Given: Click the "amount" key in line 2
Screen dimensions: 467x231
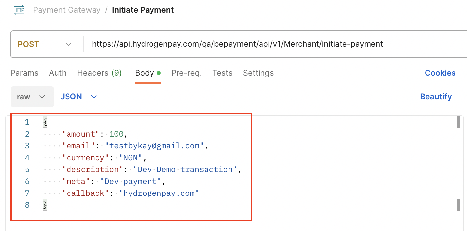Looking at the screenshot, I should (x=81, y=134).
